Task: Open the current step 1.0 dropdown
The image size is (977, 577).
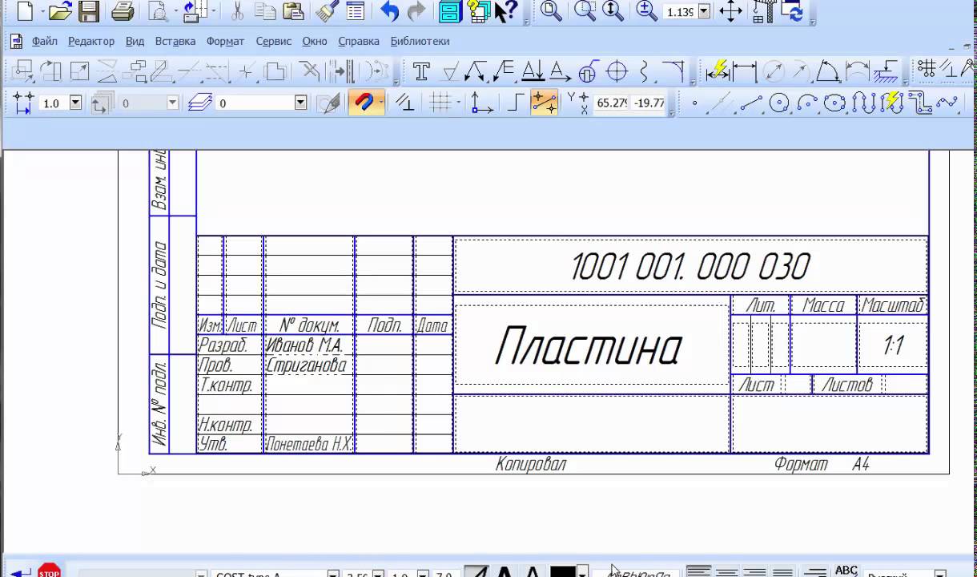Action: pyautogui.click(x=76, y=103)
